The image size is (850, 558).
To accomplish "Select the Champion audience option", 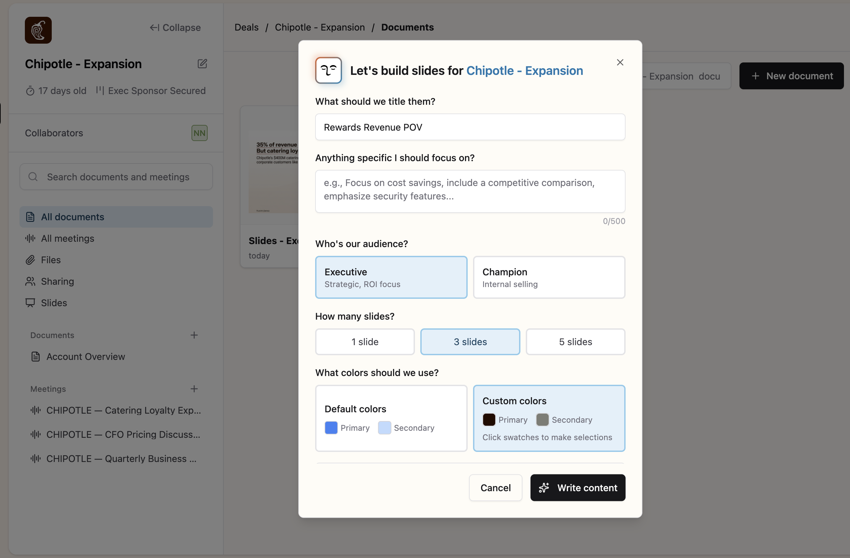I will pos(549,277).
